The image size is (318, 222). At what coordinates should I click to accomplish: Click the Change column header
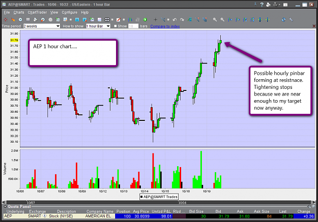coord(304,211)
